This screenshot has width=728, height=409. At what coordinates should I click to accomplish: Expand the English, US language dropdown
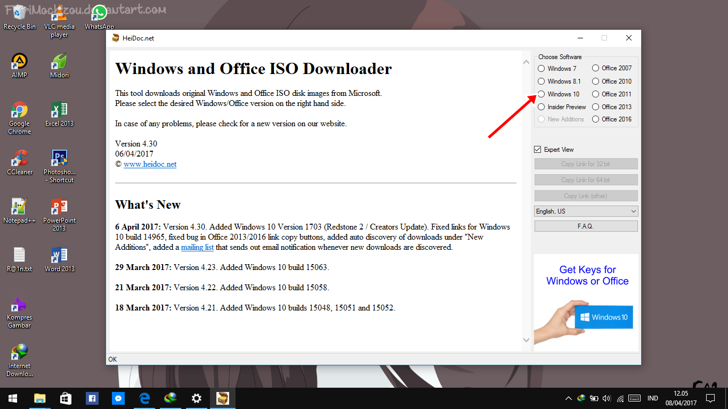click(586, 211)
